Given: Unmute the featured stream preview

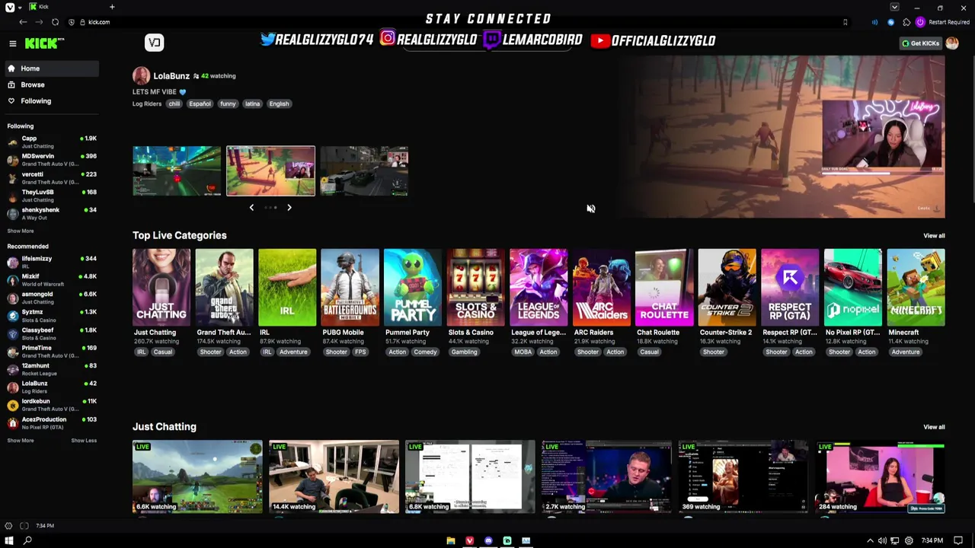Looking at the screenshot, I should click(x=590, y=209).
